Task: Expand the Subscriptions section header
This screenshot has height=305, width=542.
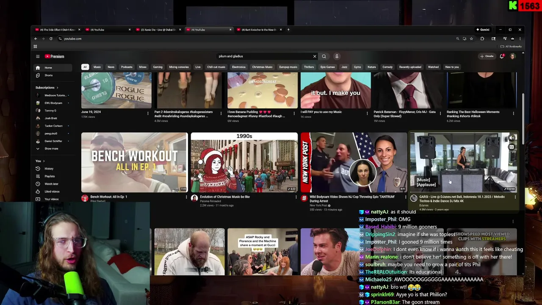Action: click(x=47, y=88)
